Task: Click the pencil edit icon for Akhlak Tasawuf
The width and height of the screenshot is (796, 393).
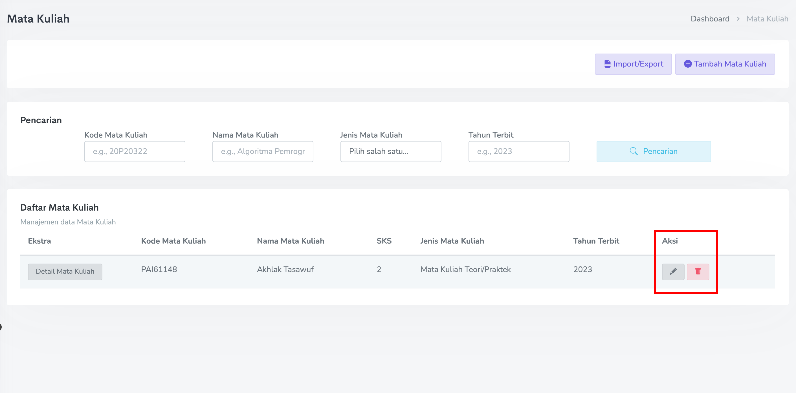Action: pyautogui.click(x=673, y=271)
